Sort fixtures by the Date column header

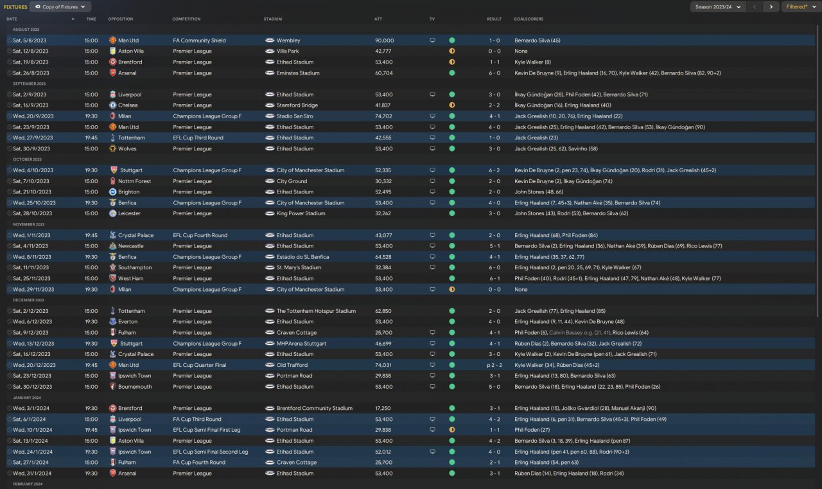coord(12,19)
